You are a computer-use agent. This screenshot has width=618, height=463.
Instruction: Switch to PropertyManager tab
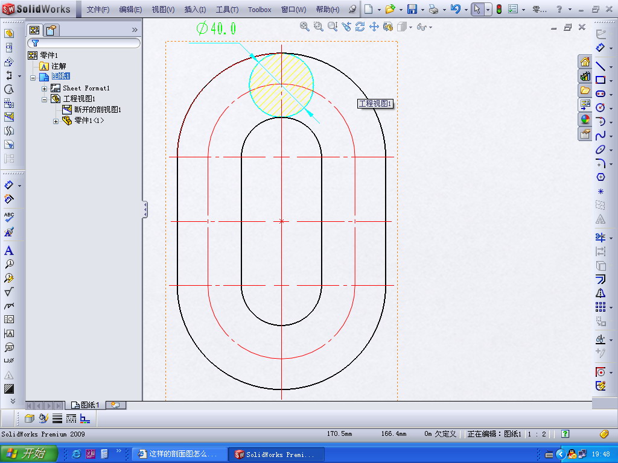click(x=51, y=30)
